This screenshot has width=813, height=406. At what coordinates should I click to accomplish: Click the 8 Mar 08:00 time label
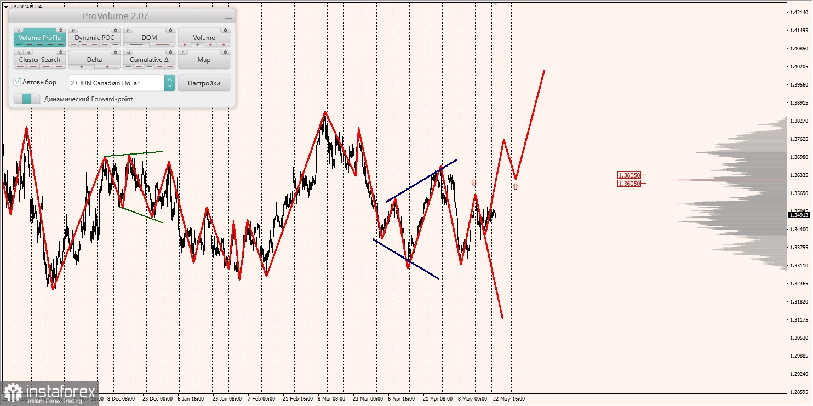coord(331,399)
